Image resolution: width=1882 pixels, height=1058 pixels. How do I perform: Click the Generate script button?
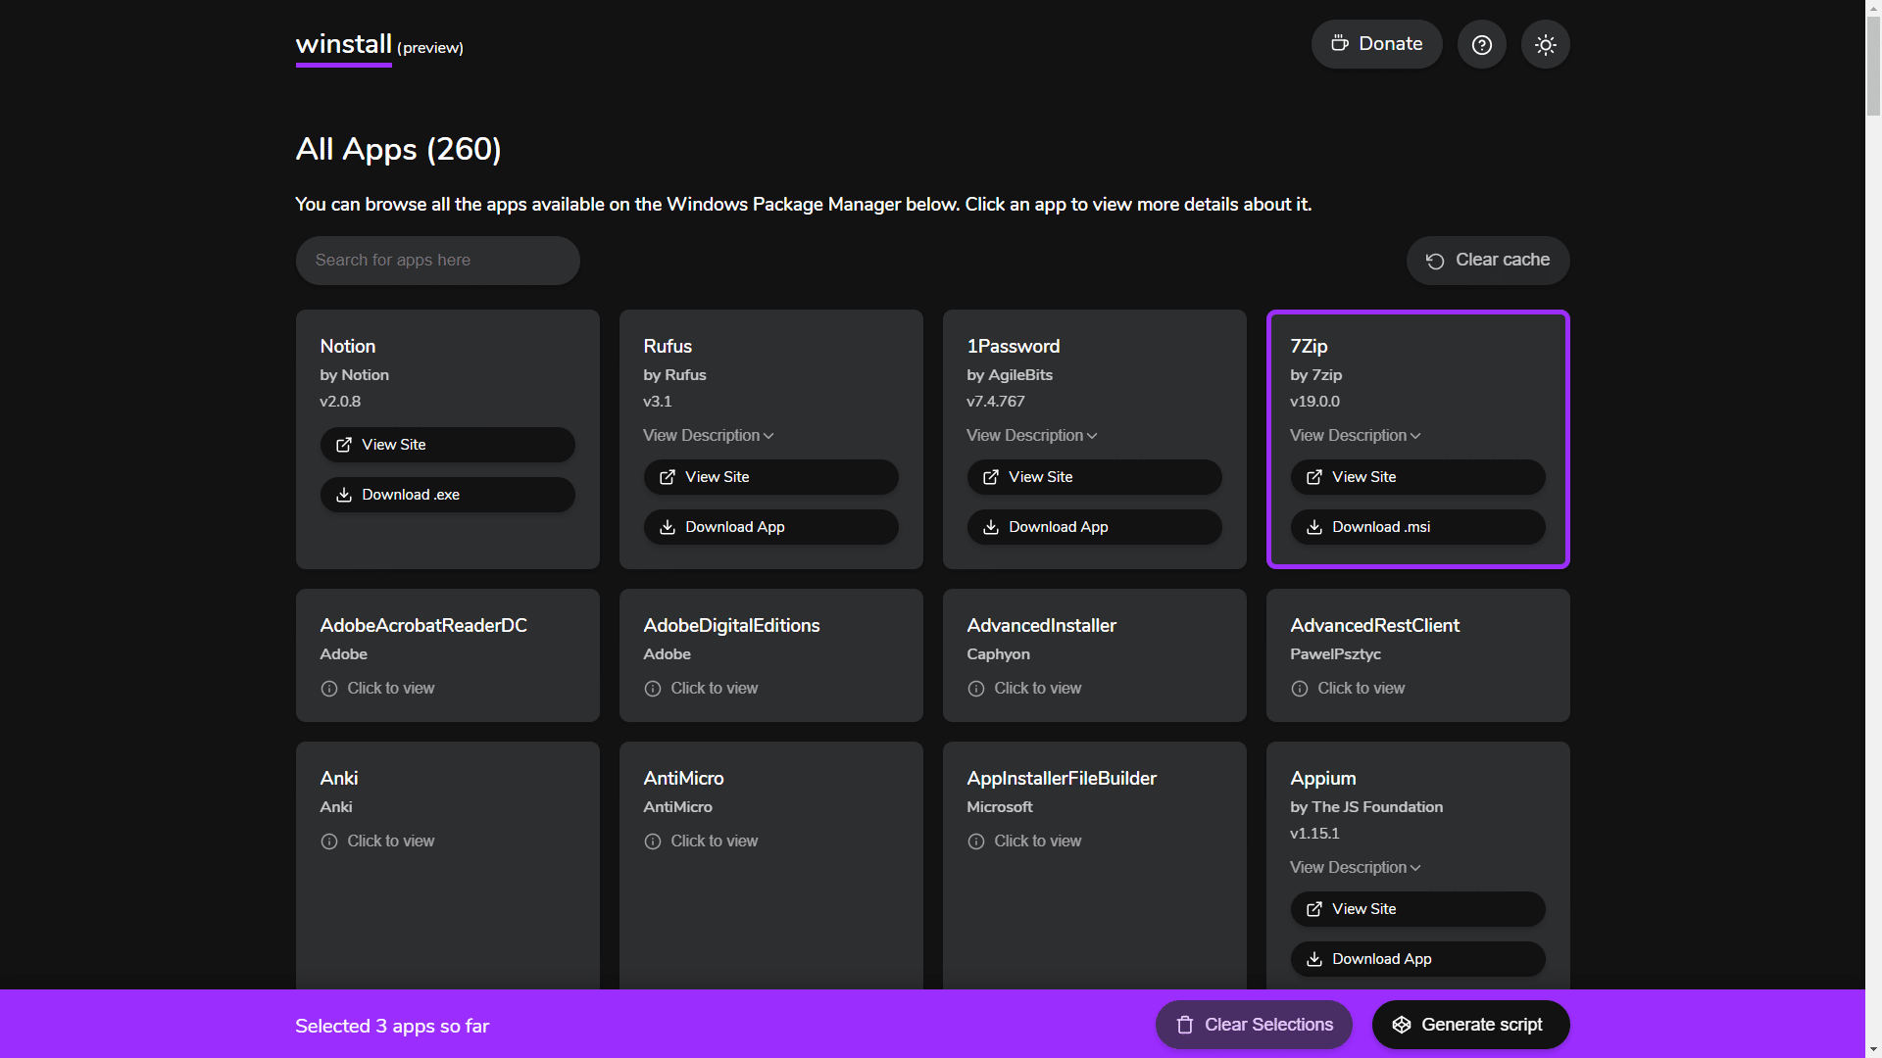[1470, 1025]
